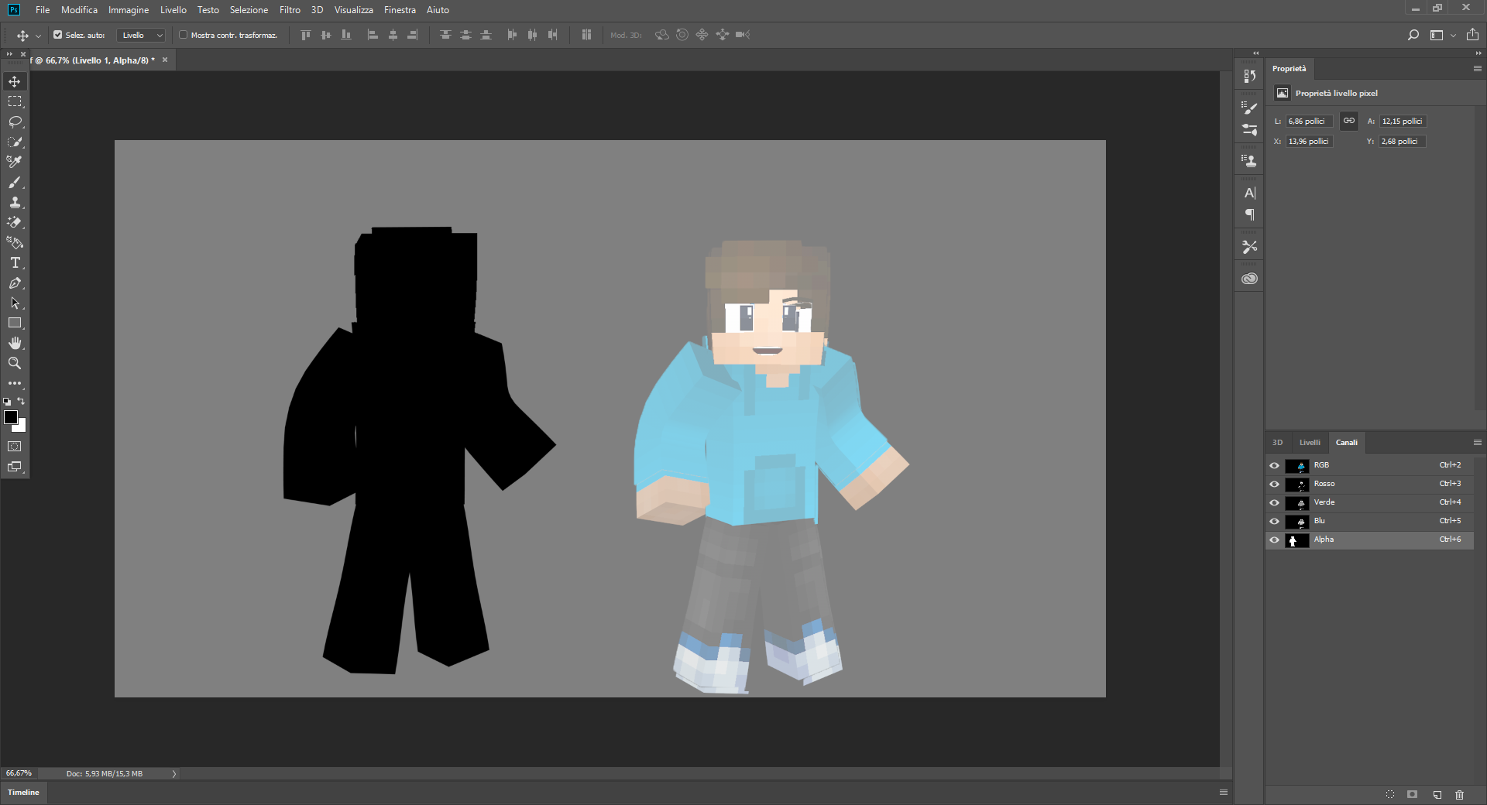Reset to default foreground/background colors
The width and height of the screenshot is (1487, 805).
pyautogui.click(x=7, y=402)
